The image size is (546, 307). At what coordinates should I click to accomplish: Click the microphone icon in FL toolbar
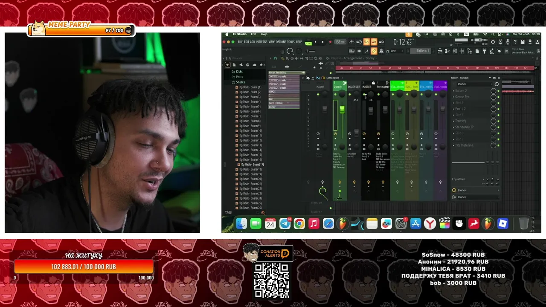point(508,42)
